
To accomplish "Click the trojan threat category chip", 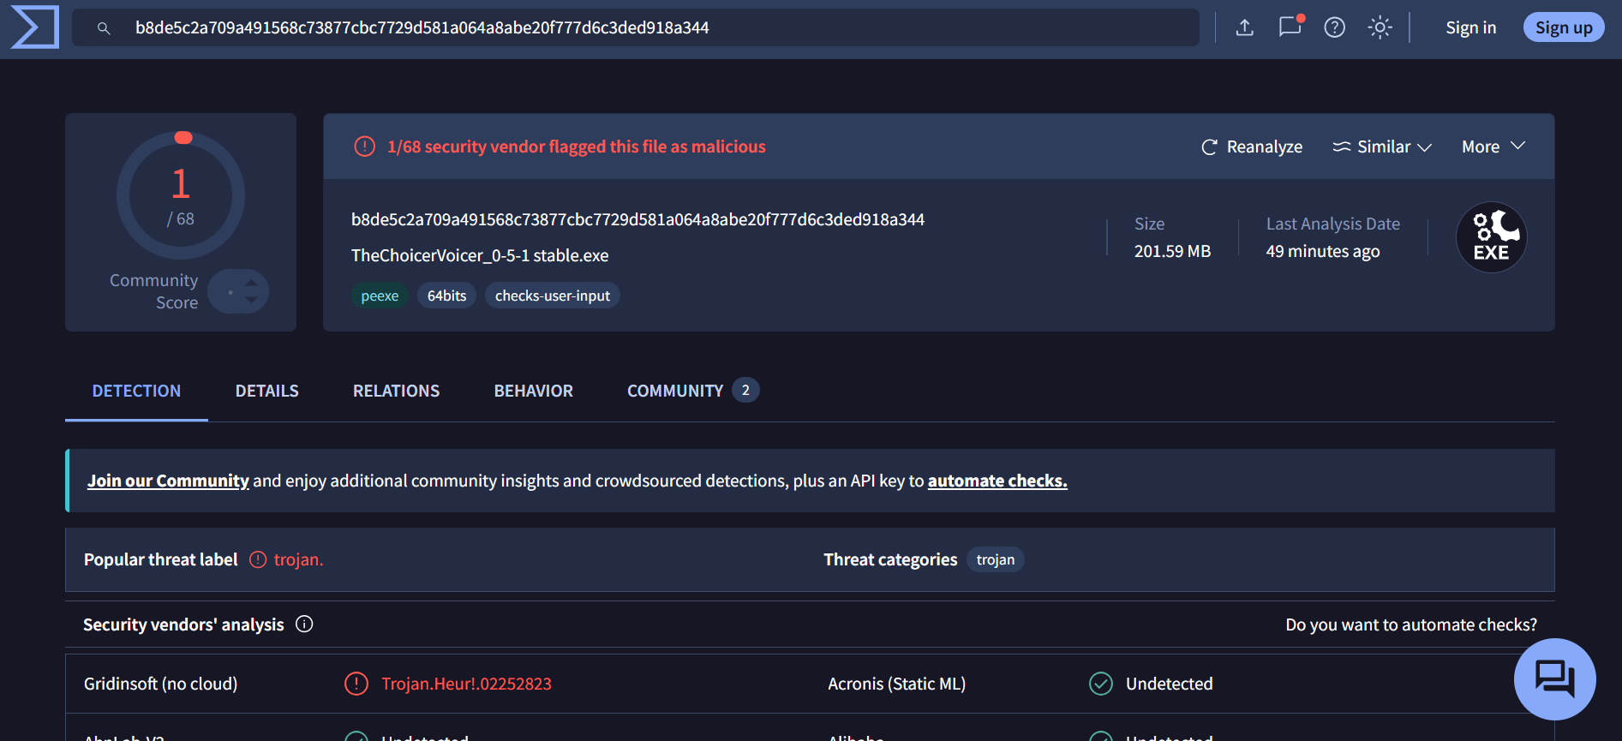I will 996,559.
